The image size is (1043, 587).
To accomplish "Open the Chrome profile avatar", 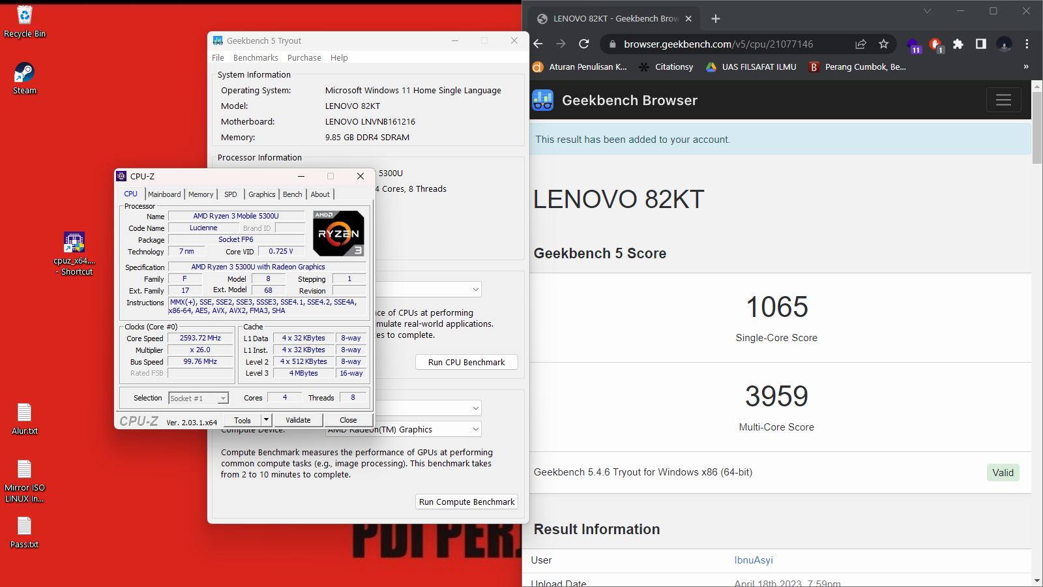I will [1005, 44].
